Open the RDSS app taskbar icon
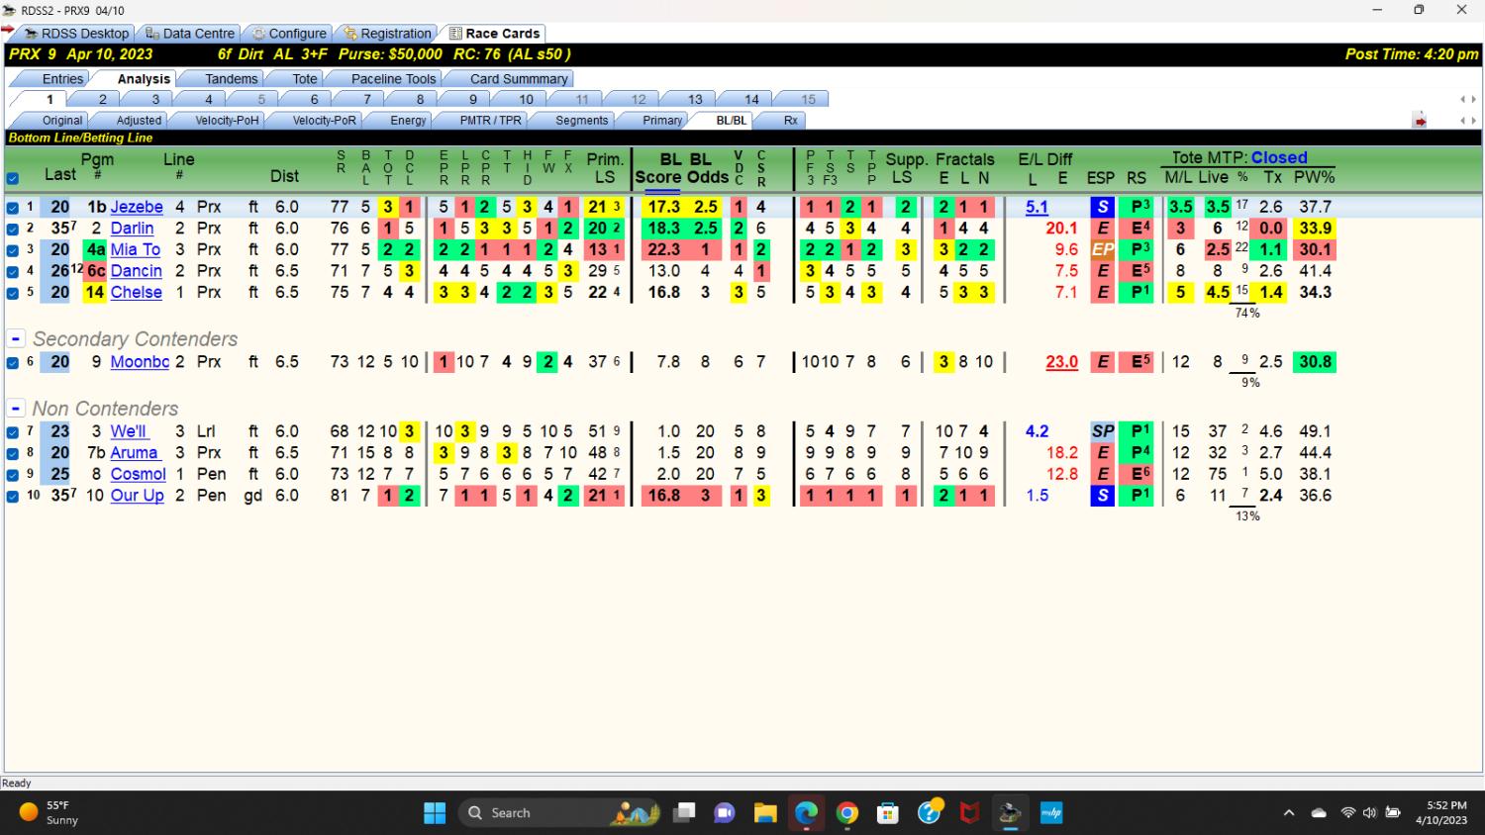Image resolution: width=1485 pixels, height=835 pixels. point(1010,813)
